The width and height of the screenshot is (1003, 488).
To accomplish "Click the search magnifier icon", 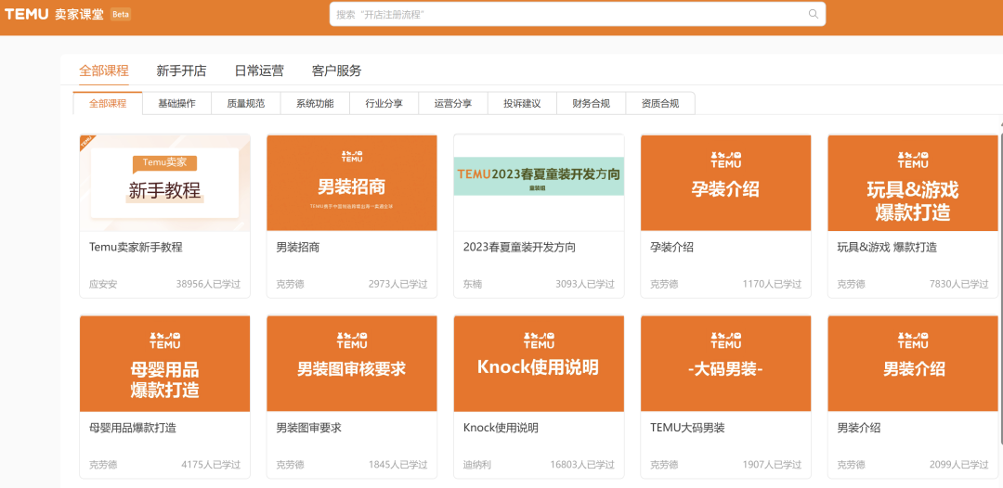I will [x=813, y=14].
